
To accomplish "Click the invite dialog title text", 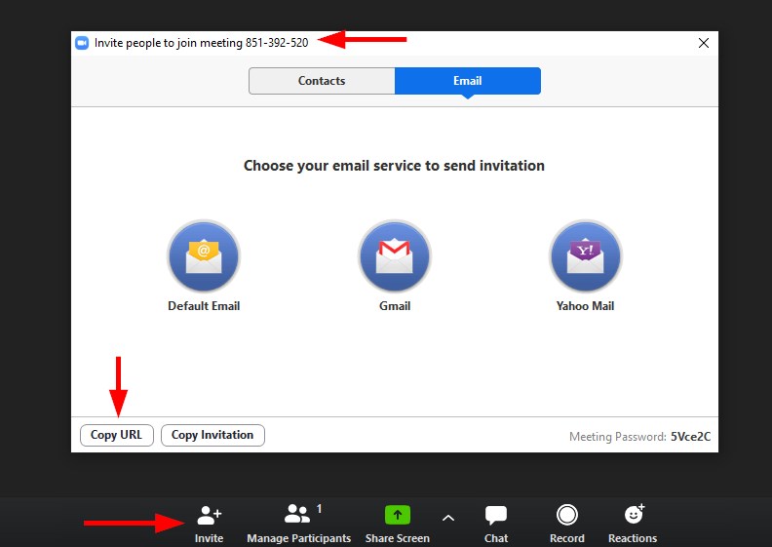I will 202,43.
